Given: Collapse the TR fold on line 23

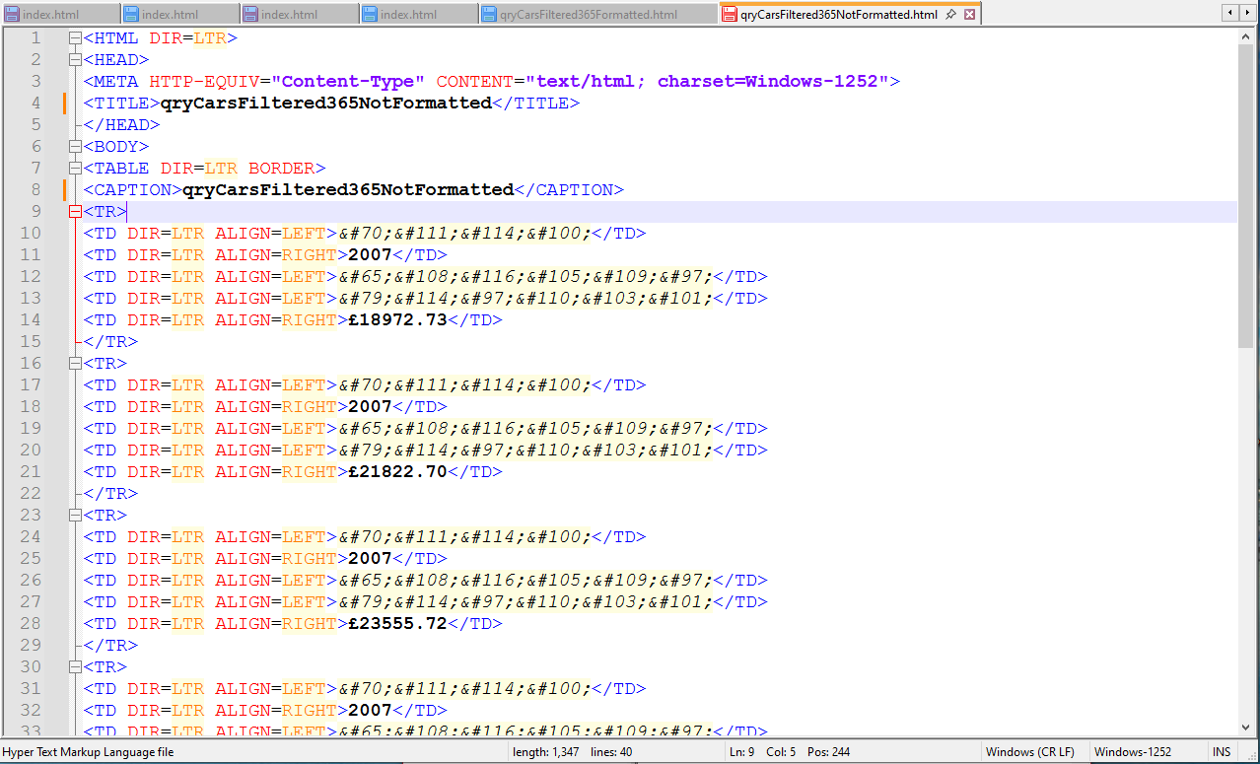Looking at the screenshot, I should (x=75, y=515).
